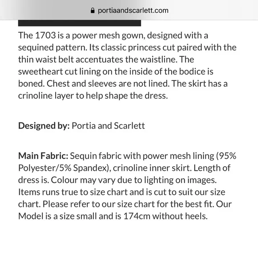
Task: Tap the portiaandscarlett.com address text
Action: click(133, 11)
